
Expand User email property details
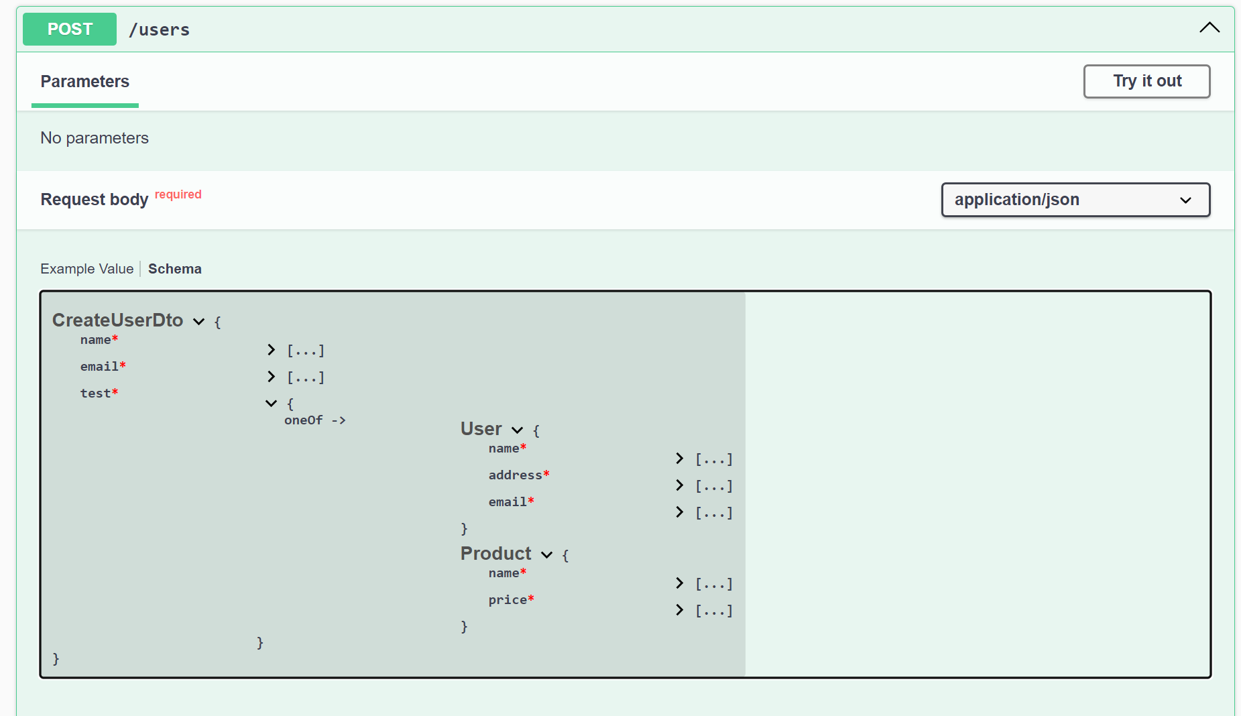[x=680, y=512]
